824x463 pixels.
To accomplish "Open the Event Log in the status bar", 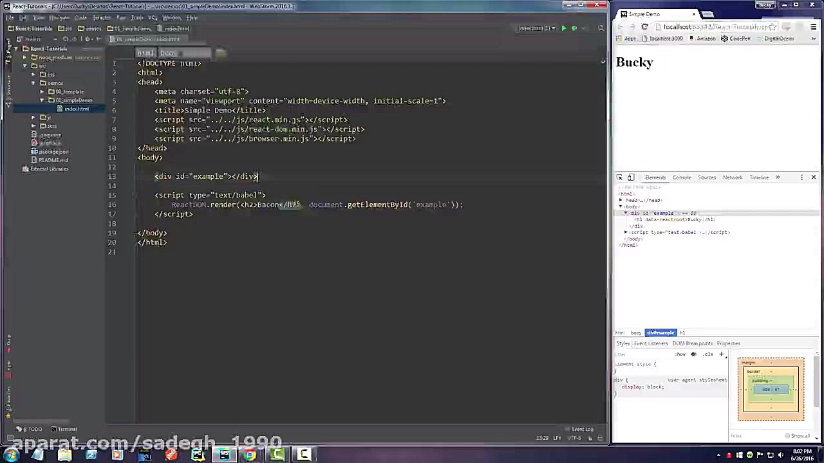I will 582,429.
